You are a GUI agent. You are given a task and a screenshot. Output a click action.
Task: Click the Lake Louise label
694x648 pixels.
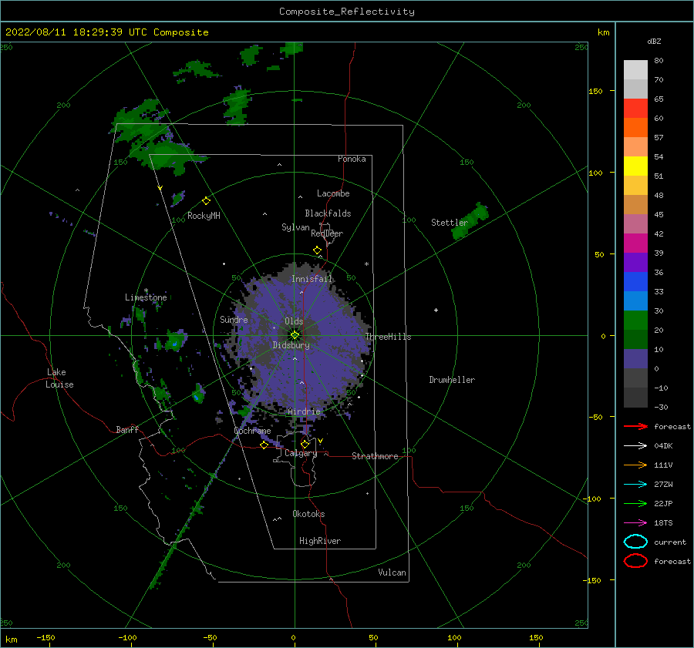click(59, 378)
